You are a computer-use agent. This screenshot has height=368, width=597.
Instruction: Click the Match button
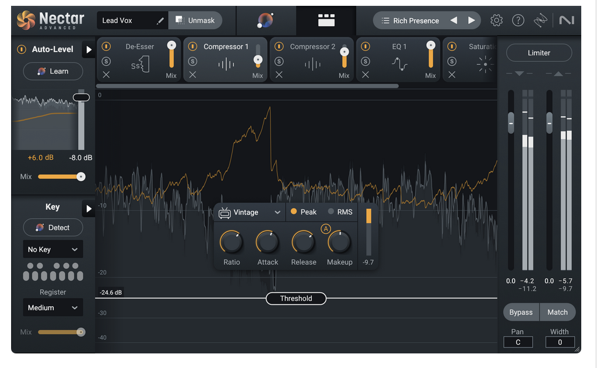pyautogui.click(x=557, y=312)
